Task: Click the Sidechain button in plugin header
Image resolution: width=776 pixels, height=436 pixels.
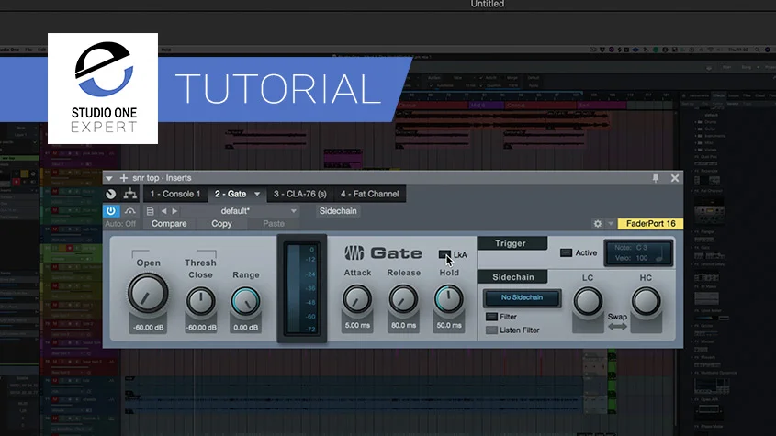Action: [338, 211]
